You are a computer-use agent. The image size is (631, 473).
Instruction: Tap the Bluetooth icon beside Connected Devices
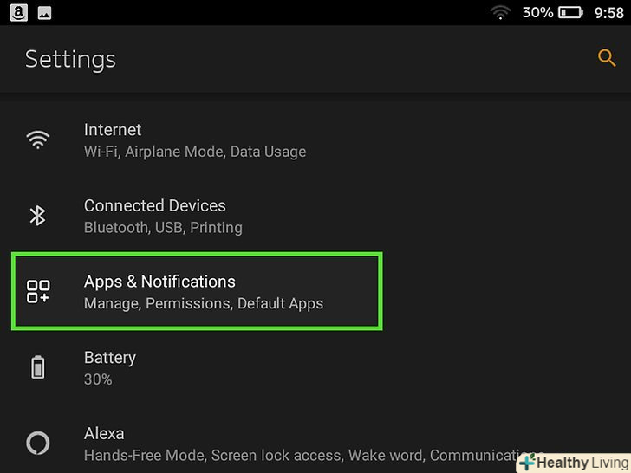[38, 216]
